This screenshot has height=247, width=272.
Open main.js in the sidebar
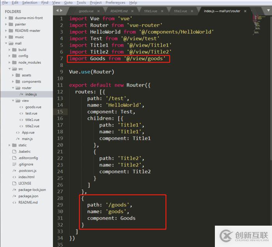coord(27,139)
